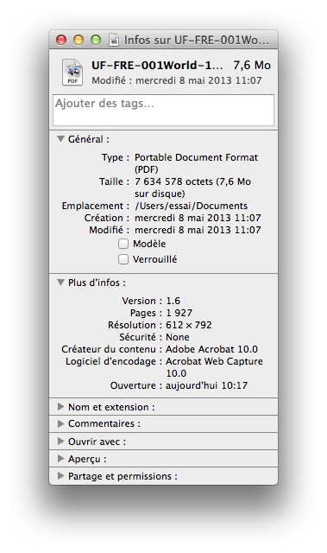The image size is (327, 553).
Task: Zoom the window with green button
Action: pyautogui.click(x=96, y=40)
